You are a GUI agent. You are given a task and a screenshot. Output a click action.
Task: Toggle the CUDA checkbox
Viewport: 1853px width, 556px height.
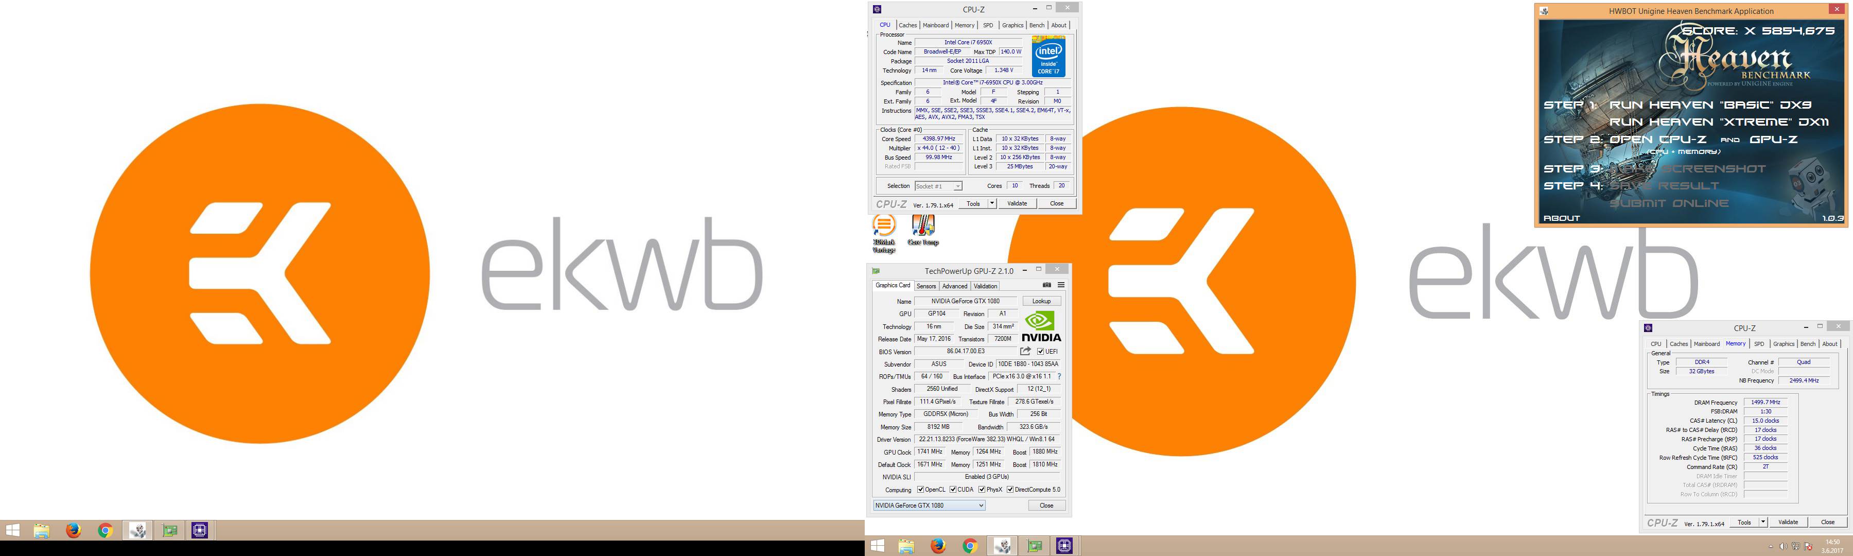[953, 490]
